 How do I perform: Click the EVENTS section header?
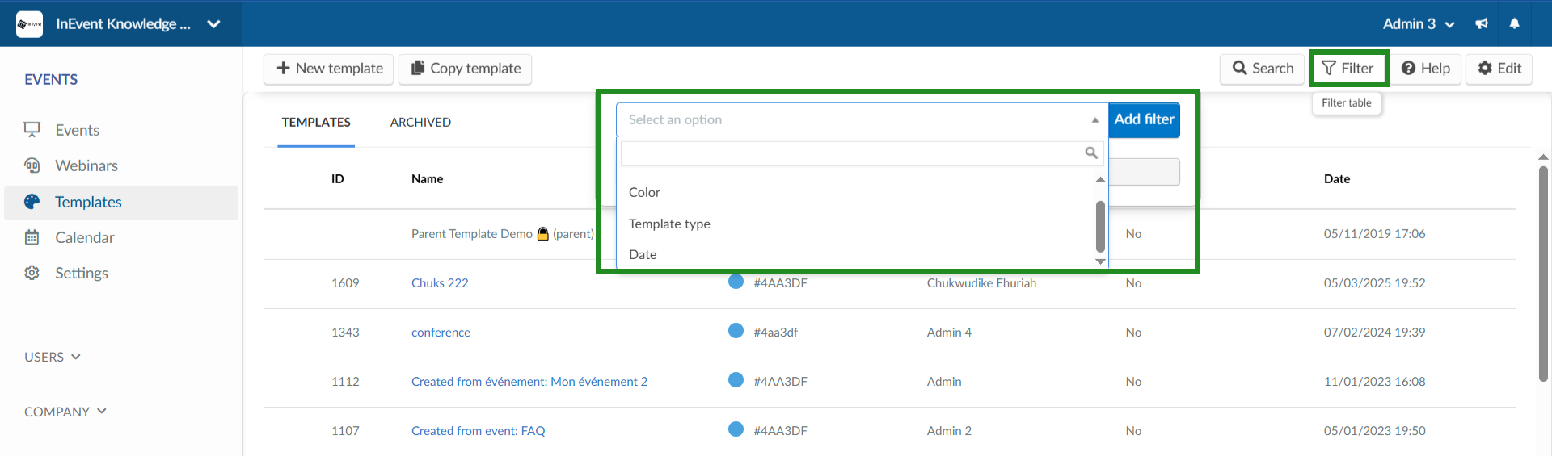tap(51, 79)
